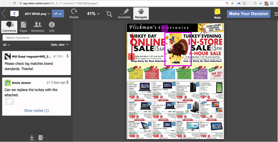
Task: Click the export icon at panel bottom
Action: tap(41, 137)
